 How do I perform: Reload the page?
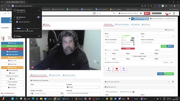(9, 6)
